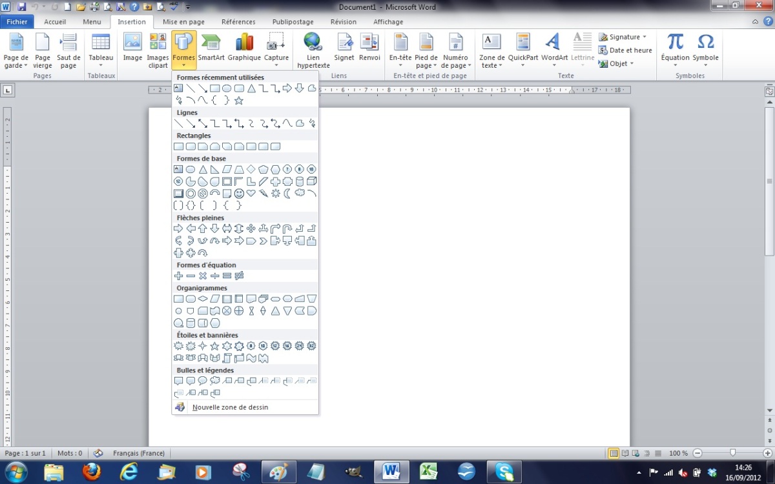Screen dimensions: 775x484
Task: Select the lightning bolt shape
Action: 263,194
